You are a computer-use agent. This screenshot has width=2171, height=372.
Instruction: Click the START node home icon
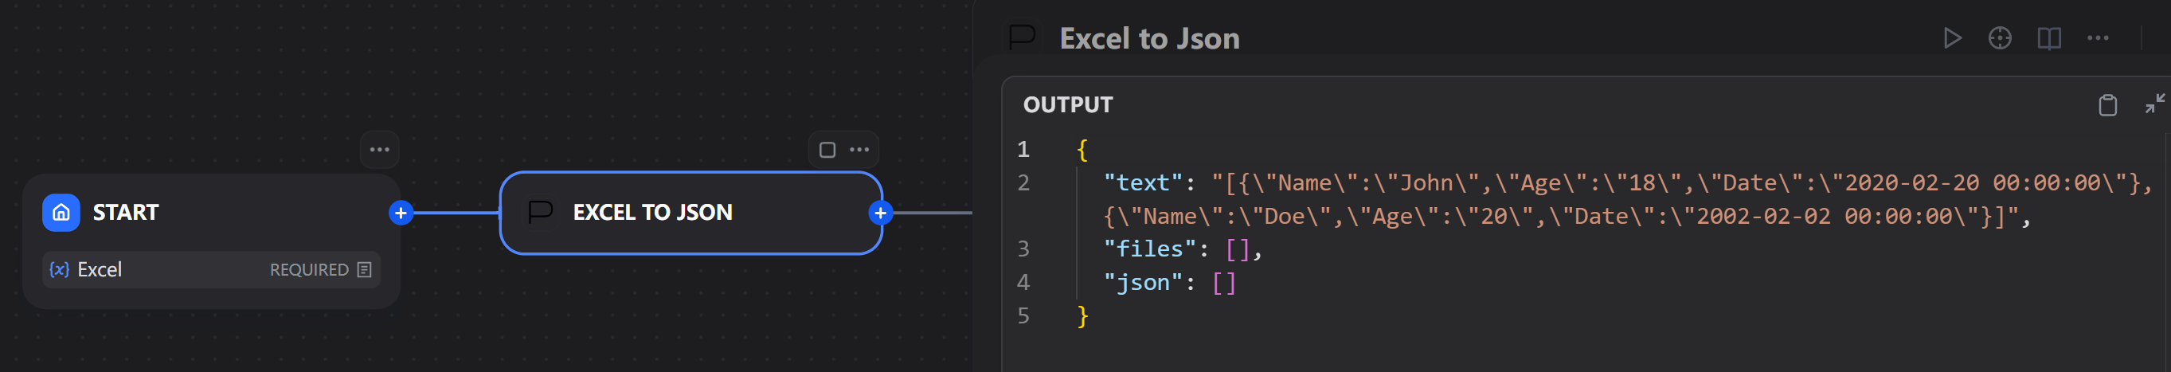pyautogui.click(x=61, y=213)
